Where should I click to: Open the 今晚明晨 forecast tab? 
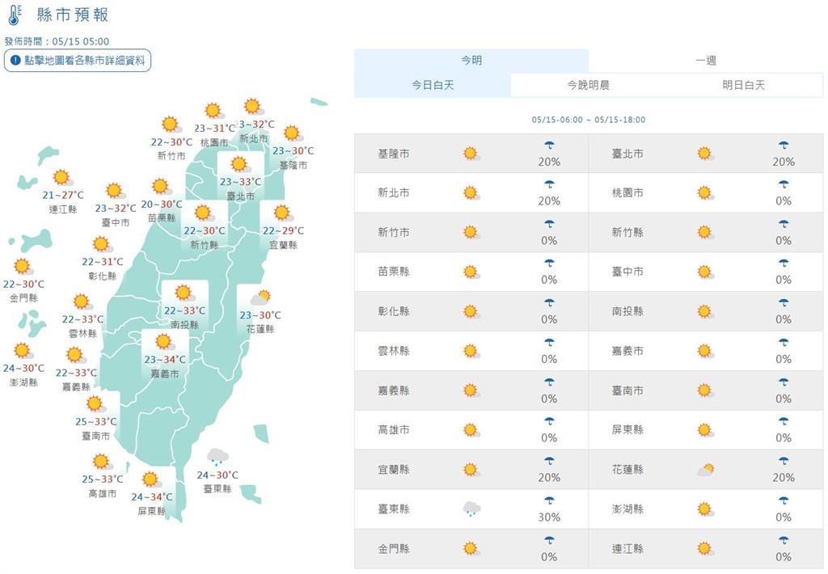(x=588, y=84)
